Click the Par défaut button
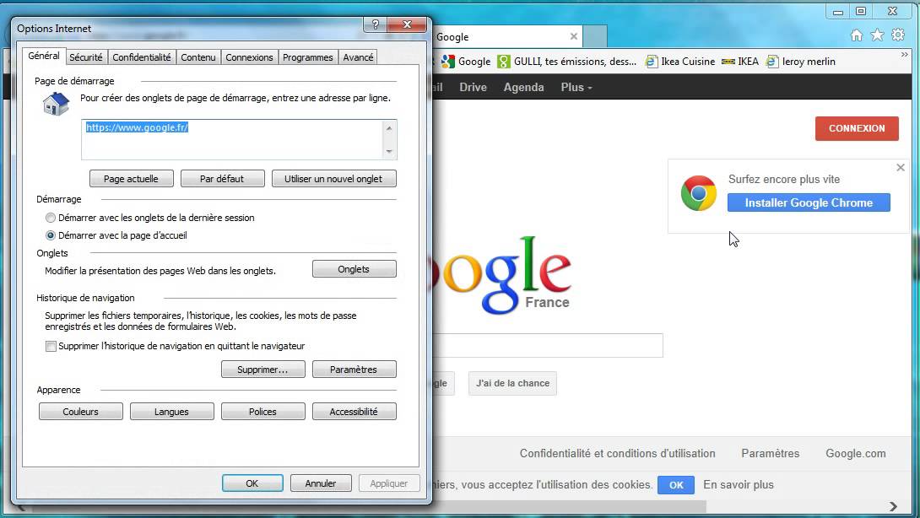The width and height of the screenshot is (920, 518). [222, 179]
